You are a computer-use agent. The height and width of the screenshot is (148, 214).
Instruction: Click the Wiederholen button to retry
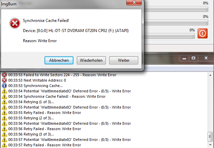[x=91, y=60]
